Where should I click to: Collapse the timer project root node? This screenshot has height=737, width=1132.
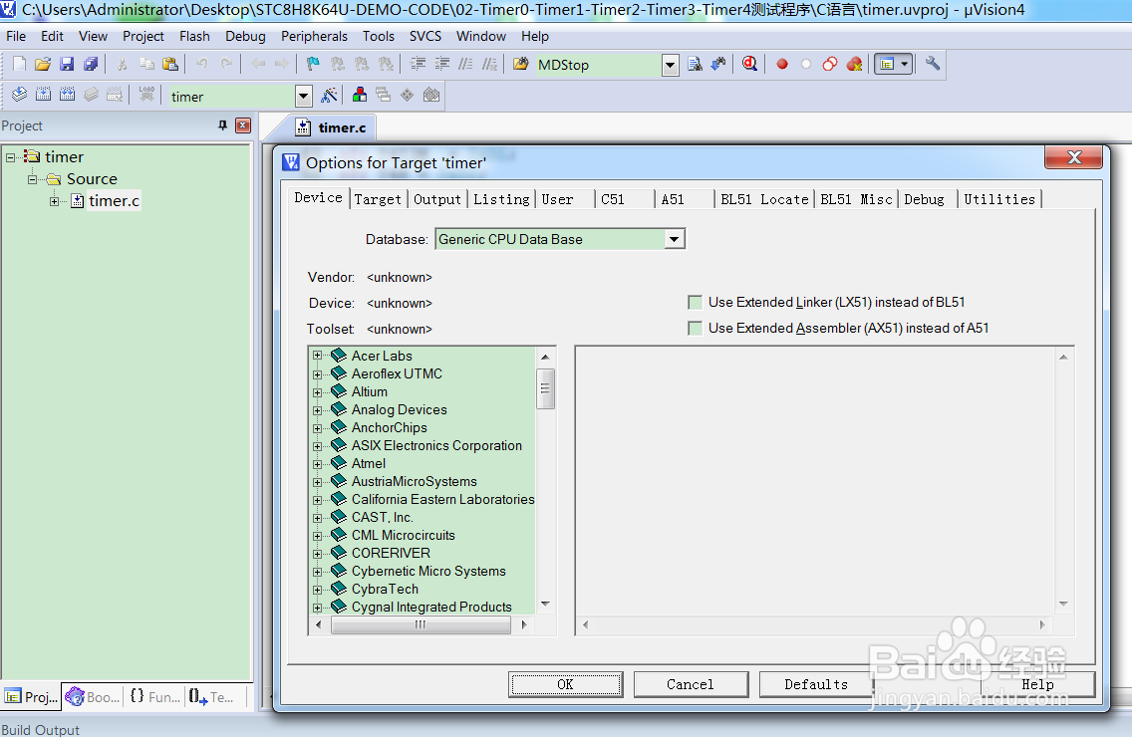11,156
